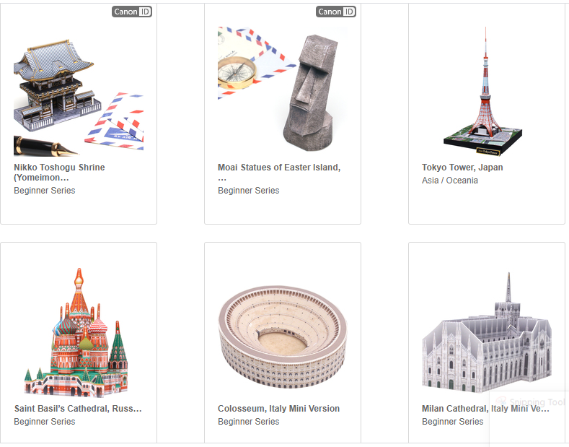Open the Tokyo Tower, Japan title link
569x447 pixels.
click(462, 167)
